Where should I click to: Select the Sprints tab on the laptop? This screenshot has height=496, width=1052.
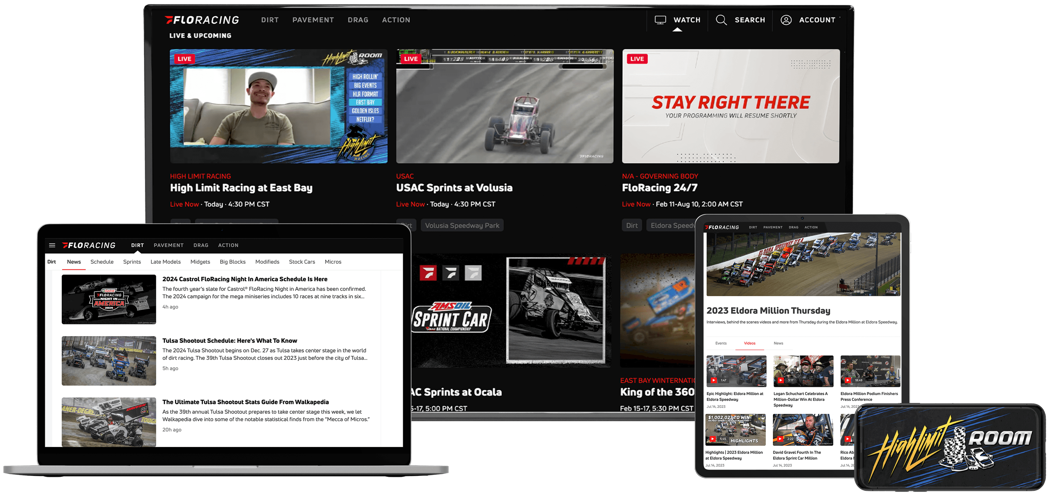132,261
